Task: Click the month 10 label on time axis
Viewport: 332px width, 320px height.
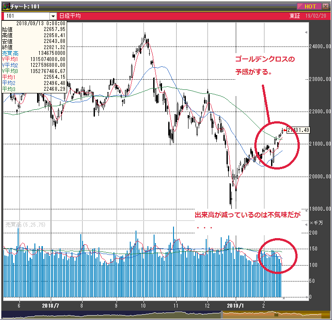Action: pos(143,306)
